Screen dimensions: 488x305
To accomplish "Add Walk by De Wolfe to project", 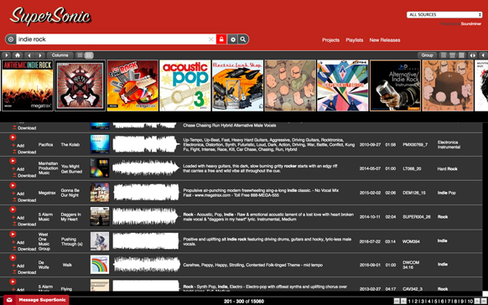I will [18, 266].
